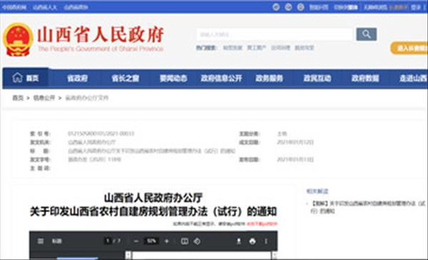Viewport: 428px width, 260px height.
Task: Open the 省政府 menu item
Action: [78, 78]
